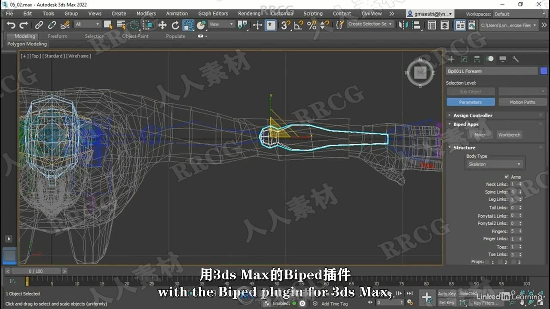Click the Undo arrow icon
Viewport: 550px width, 309px height.
tap(11, 25)
